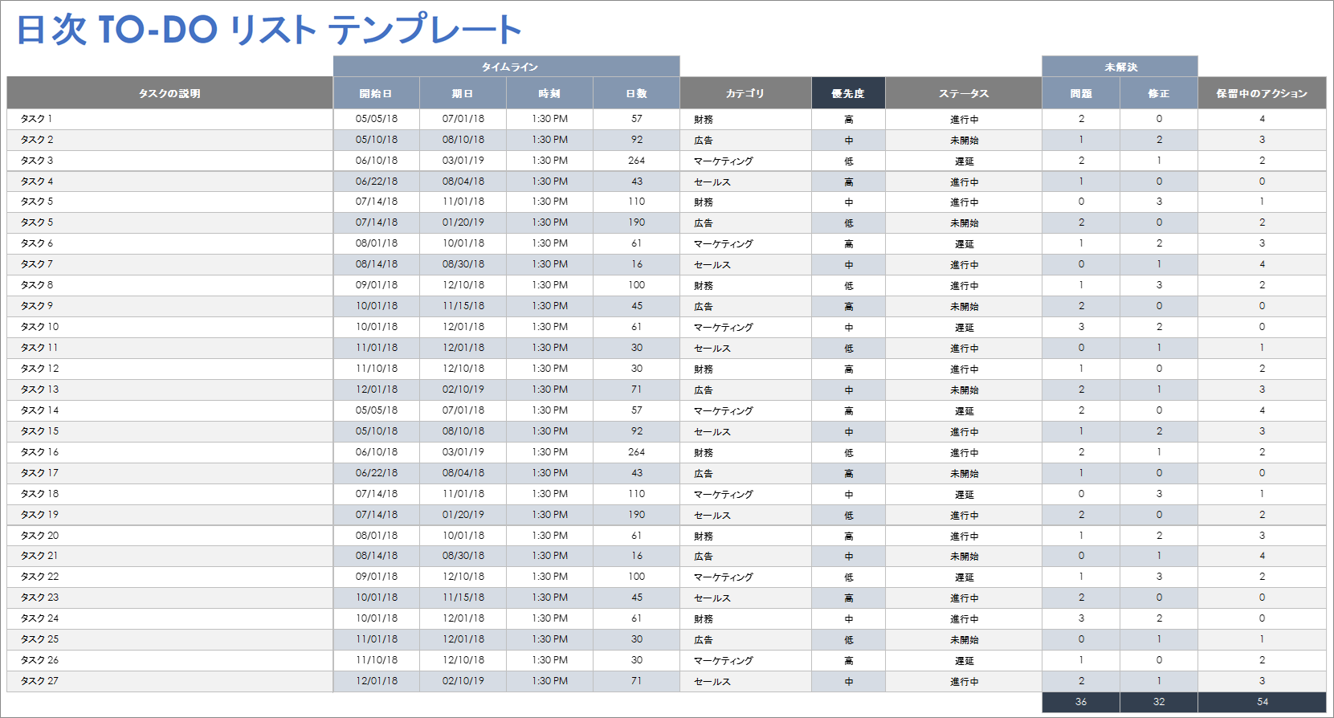The width and height of the screenshot is (1334, 718).
Task: Select the dark 優先度 column header
Action: (848, 93)
